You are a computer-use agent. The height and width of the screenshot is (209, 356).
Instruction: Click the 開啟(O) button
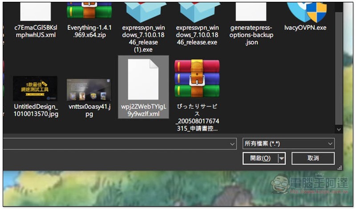[x=260, y=158]
